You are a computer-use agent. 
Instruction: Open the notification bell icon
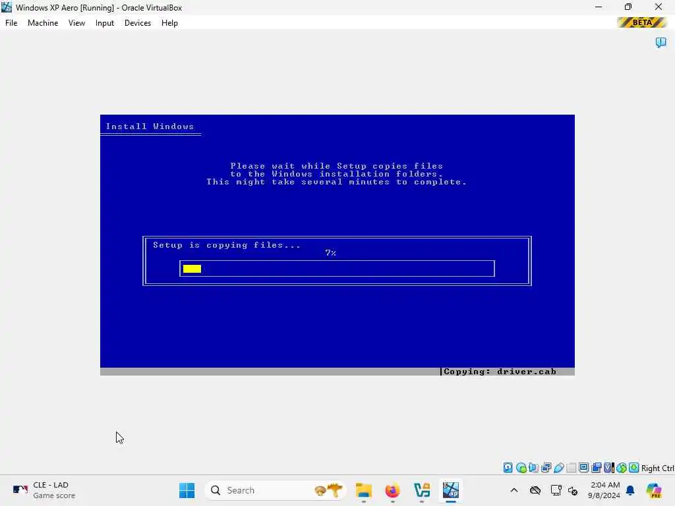click(x=630, y=490)
